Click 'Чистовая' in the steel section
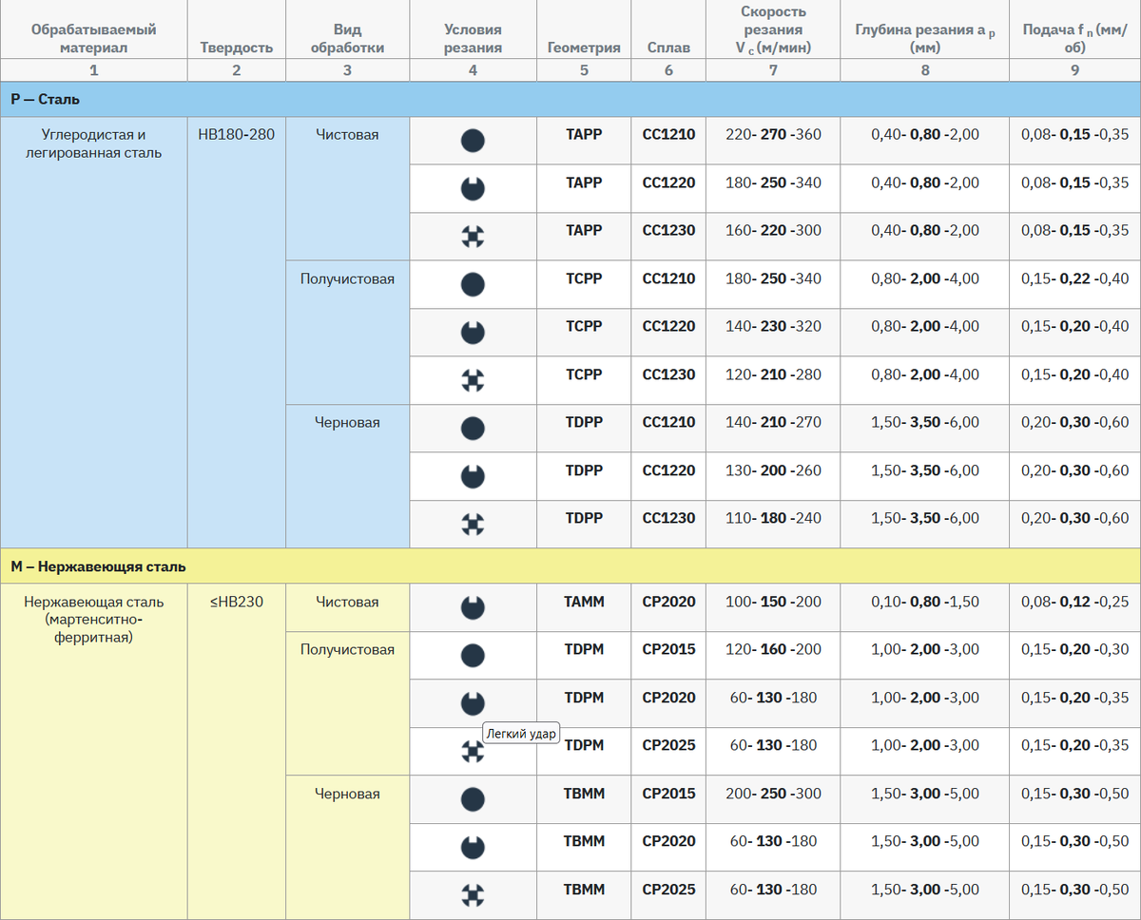Image resolution: width=1141 pixels, height=920 pixels. [x=347, y=135]
